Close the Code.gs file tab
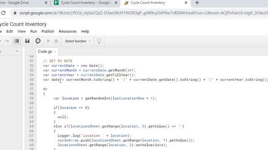 pyautogui.click(x=55, y=52)
